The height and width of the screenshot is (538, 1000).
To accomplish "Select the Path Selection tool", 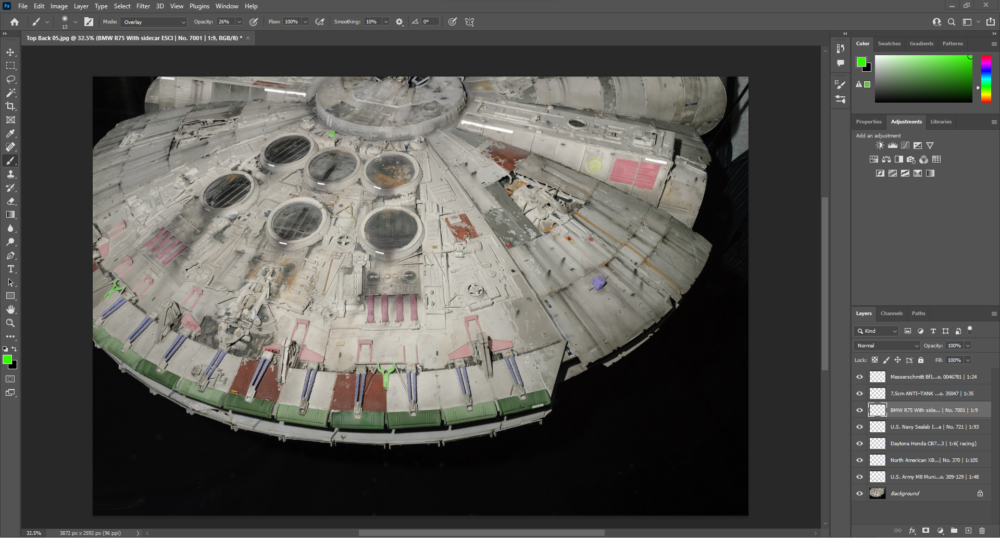I will [x=10, y=282].
